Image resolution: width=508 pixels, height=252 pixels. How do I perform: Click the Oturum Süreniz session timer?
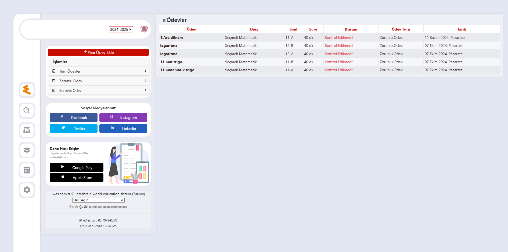(x=98, y=226)
